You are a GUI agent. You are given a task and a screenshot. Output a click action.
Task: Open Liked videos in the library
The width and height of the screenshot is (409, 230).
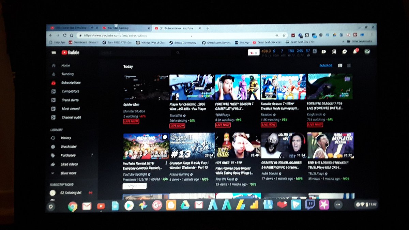pos(64,164)
